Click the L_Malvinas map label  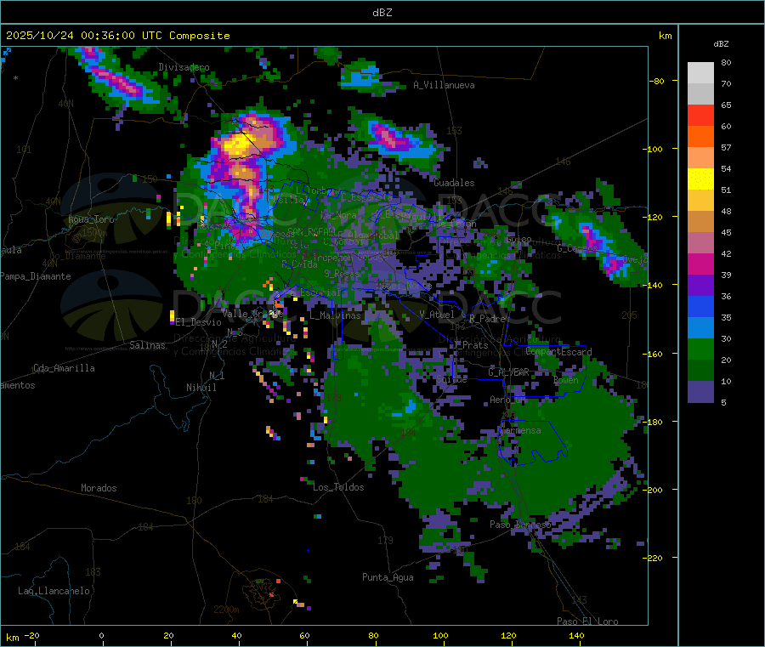pos(335,315)
